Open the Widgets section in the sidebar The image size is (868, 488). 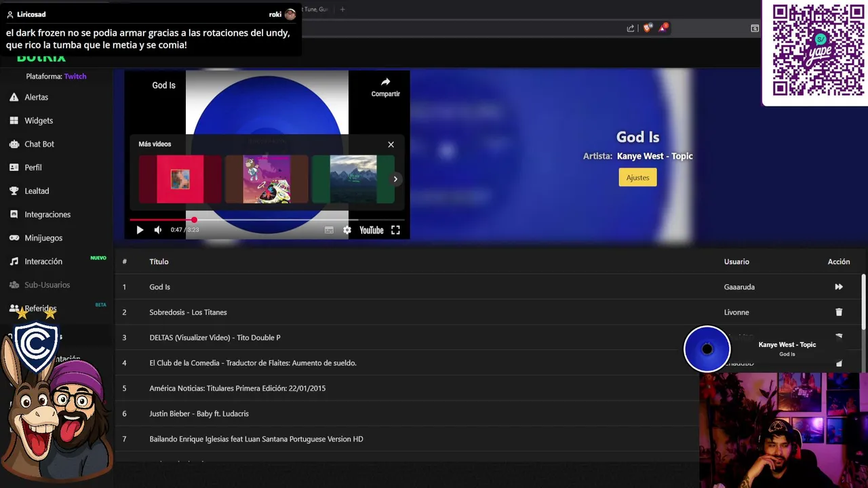pos(39,121)
